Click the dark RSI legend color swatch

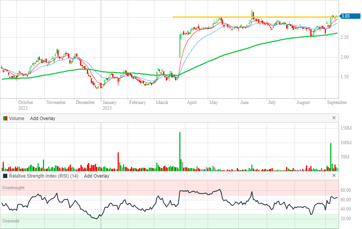pyautogui.click(x=5, y=176)
